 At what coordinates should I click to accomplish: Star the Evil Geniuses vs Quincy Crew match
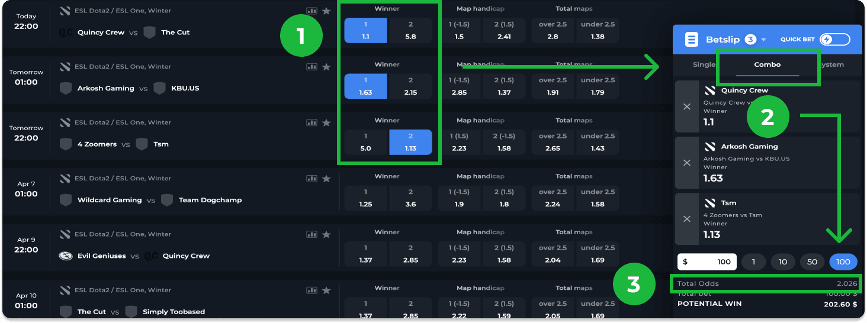pos(326,234)
